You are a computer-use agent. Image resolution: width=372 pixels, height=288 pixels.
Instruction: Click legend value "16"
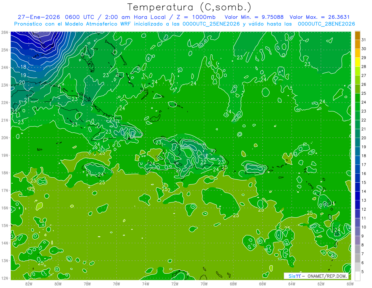364,173
